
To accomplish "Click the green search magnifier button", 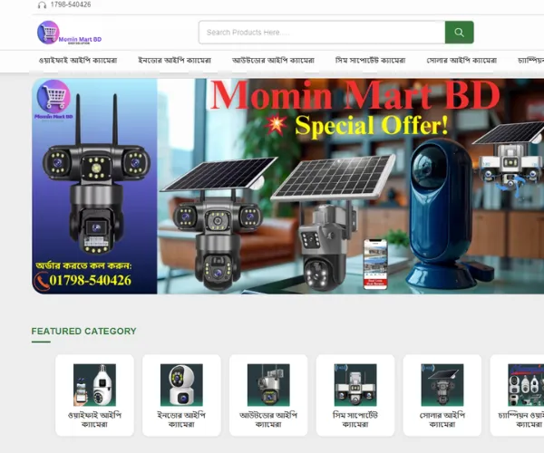I will pos(459,33).
